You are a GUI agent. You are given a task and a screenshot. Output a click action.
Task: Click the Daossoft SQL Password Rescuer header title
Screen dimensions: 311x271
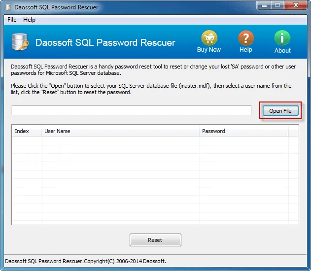(x=105, y=43)
